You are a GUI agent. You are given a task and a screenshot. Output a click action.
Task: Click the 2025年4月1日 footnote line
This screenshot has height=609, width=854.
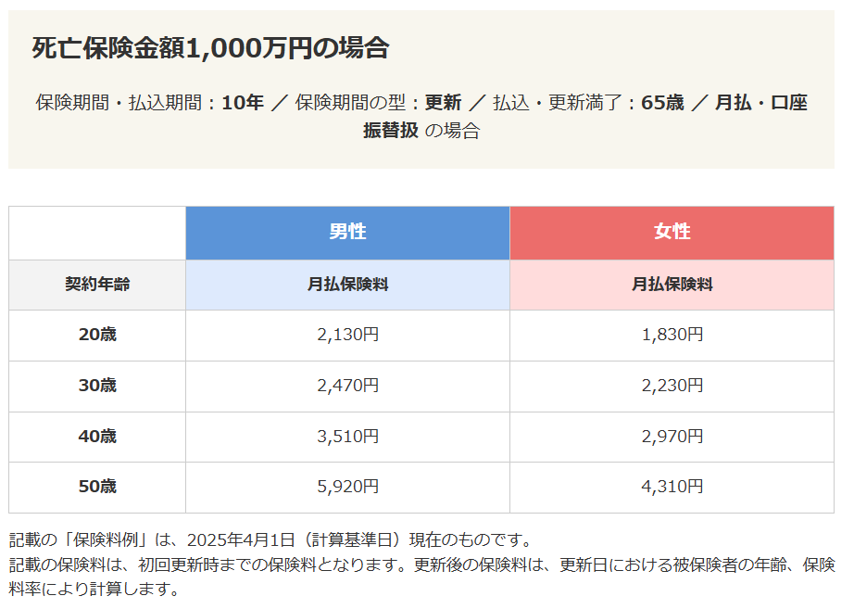pyautogui.click(x=270, y=539)
